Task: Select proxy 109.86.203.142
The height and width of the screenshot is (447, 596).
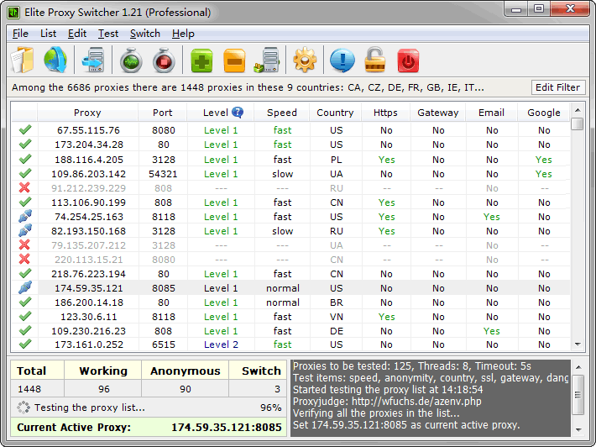Action: coord(89,174)
